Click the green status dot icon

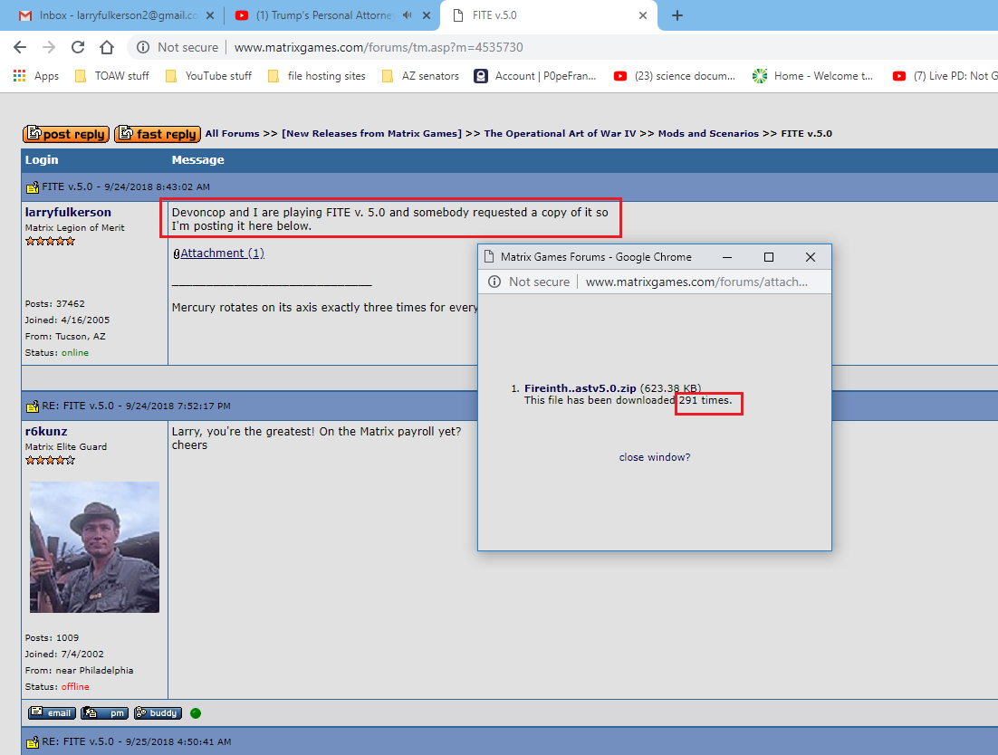[196, 713]
